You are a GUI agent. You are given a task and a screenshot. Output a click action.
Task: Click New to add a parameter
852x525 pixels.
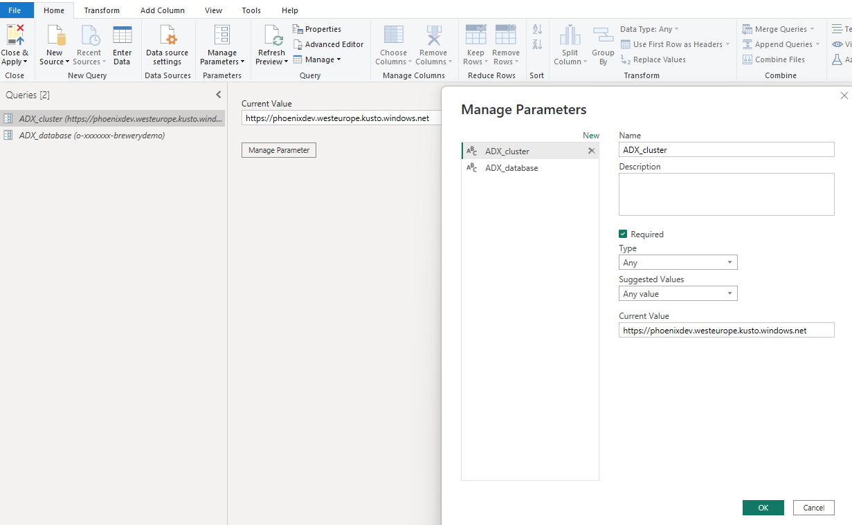click(x=590, y=135)
